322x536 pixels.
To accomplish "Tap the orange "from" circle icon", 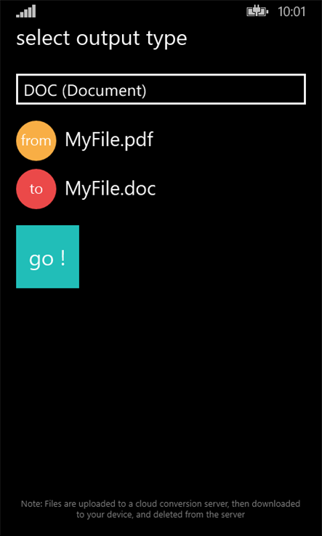I will click(x=36, y=140).
